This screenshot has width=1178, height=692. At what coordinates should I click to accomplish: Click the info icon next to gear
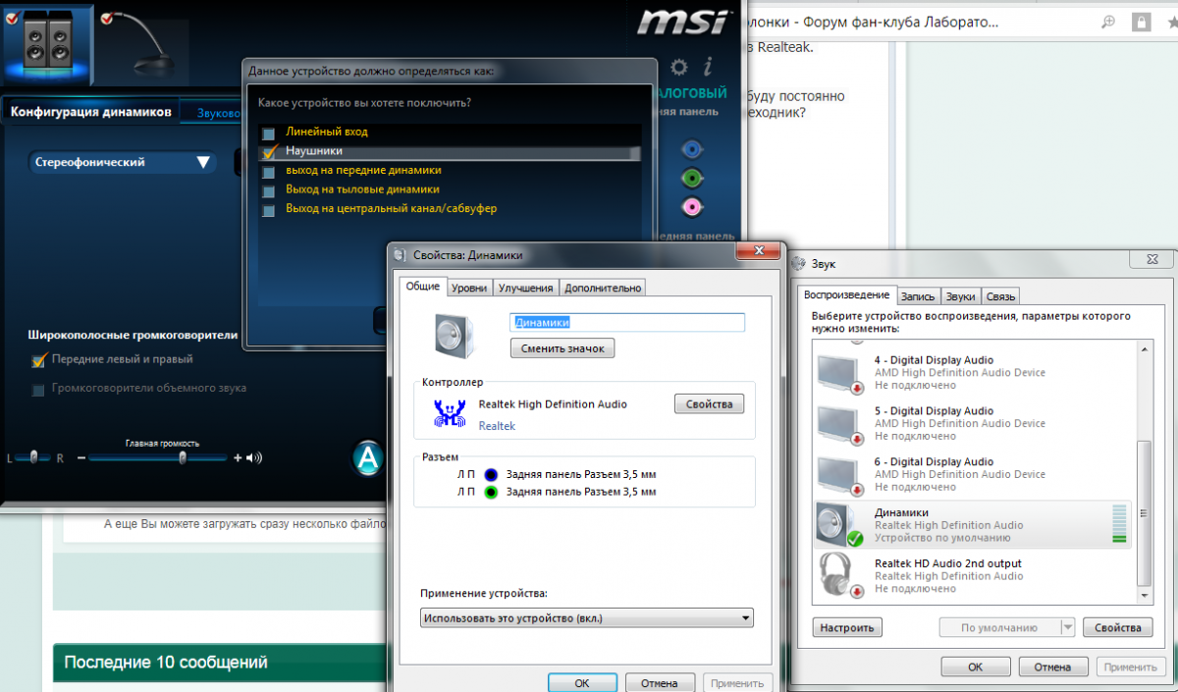click(x=708, y=67)
